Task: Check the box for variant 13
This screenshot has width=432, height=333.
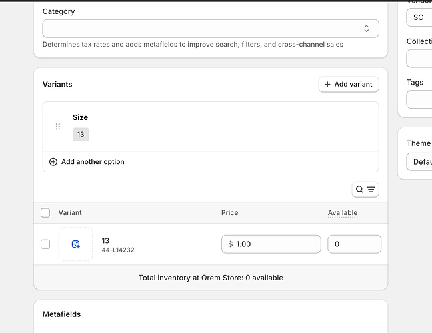Action: 45,244
